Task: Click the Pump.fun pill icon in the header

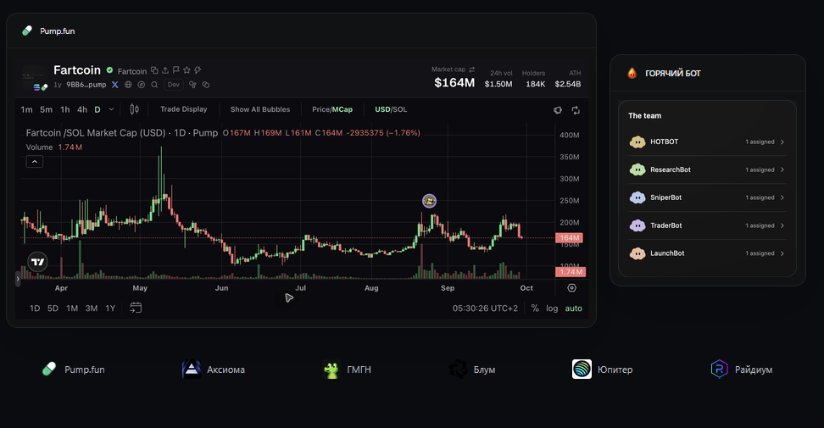Action: tap(27, 31)
